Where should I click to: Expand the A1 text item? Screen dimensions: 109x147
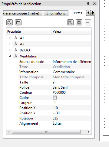coord(10,38)
